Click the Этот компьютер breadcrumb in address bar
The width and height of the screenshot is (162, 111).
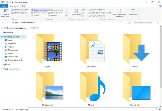[26, 23]
